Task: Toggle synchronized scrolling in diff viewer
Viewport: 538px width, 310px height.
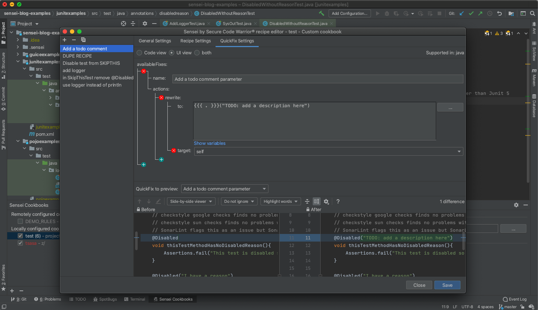Action: (x=316, y=202)
